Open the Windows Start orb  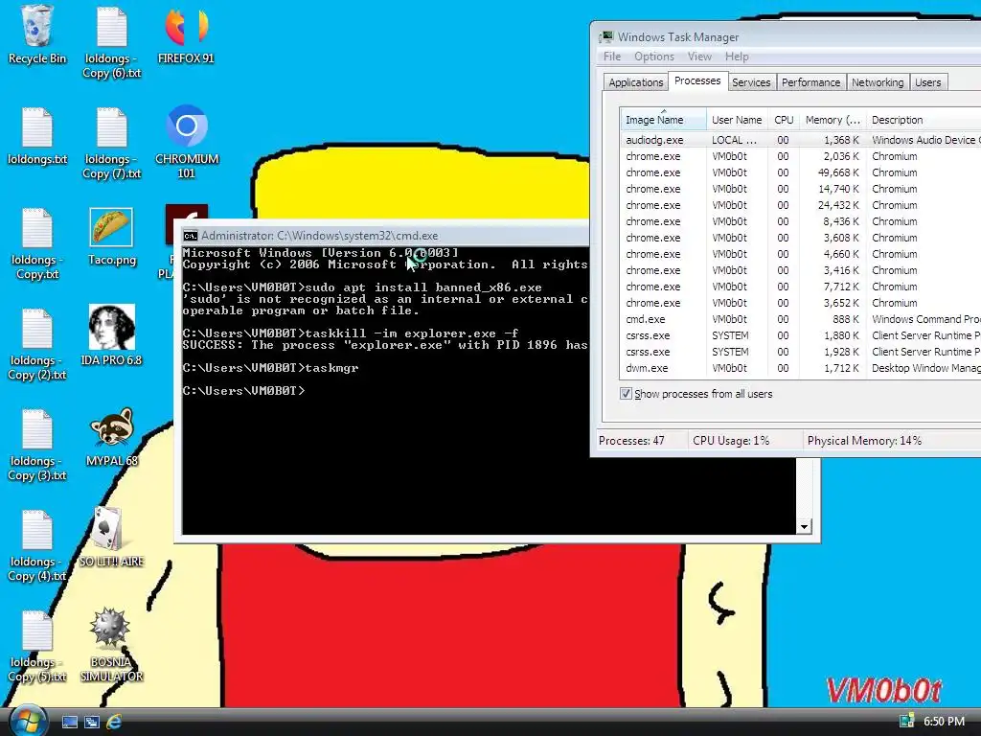pos(29,721)
